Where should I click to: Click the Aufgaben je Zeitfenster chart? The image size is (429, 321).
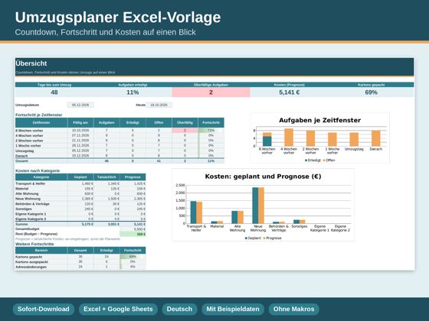320,138
